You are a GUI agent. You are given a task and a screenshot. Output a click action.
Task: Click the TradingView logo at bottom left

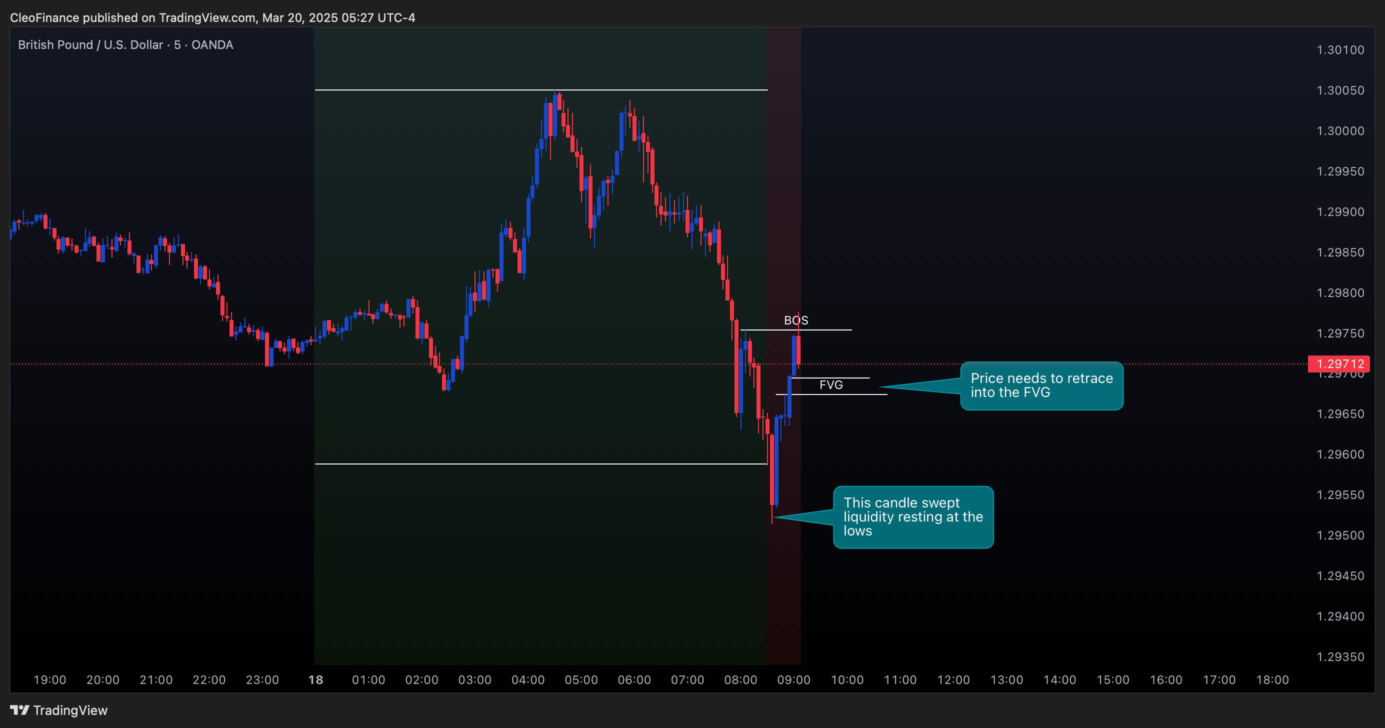(x=58, y=710)
